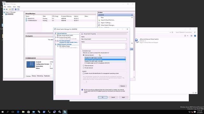Click the change view icon in Network Connections
204x114 pixels.
click(x=185, y=36)
